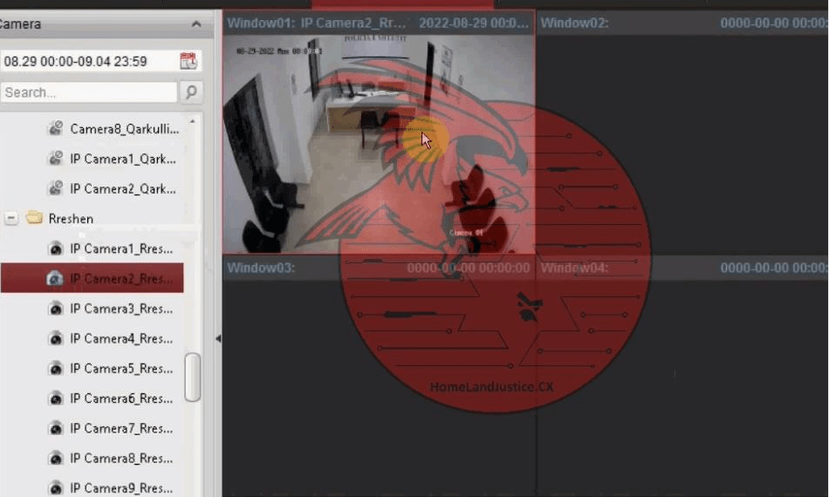Click the Rreshen folder icon

pyautogui.click(x=35, y=218)
